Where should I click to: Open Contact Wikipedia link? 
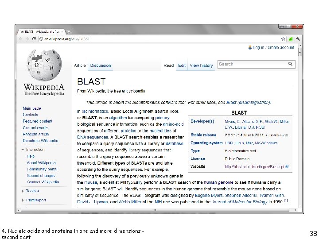(43, 182)
